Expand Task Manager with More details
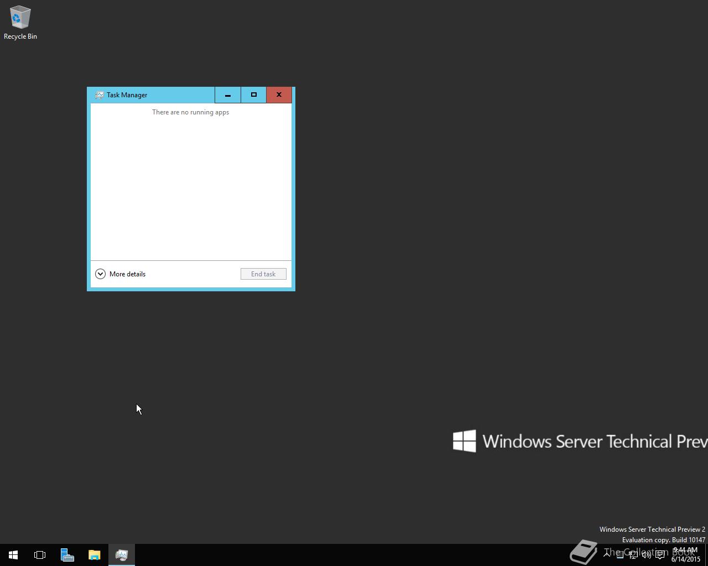 120,274
